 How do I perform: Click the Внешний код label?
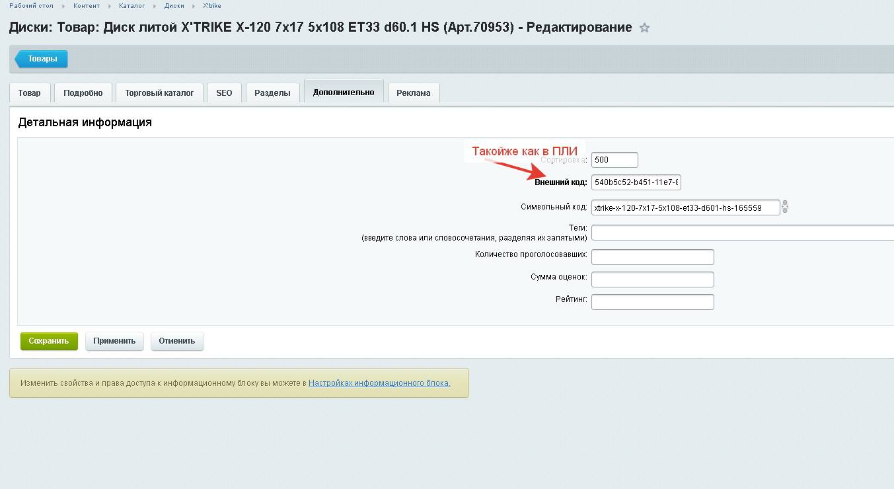click(x=561, y=182)
